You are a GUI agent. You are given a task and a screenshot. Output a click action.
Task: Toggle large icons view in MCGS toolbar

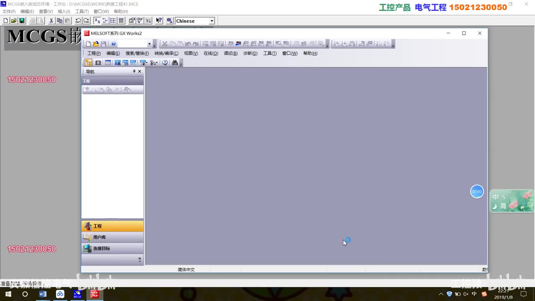coord(97,21)
